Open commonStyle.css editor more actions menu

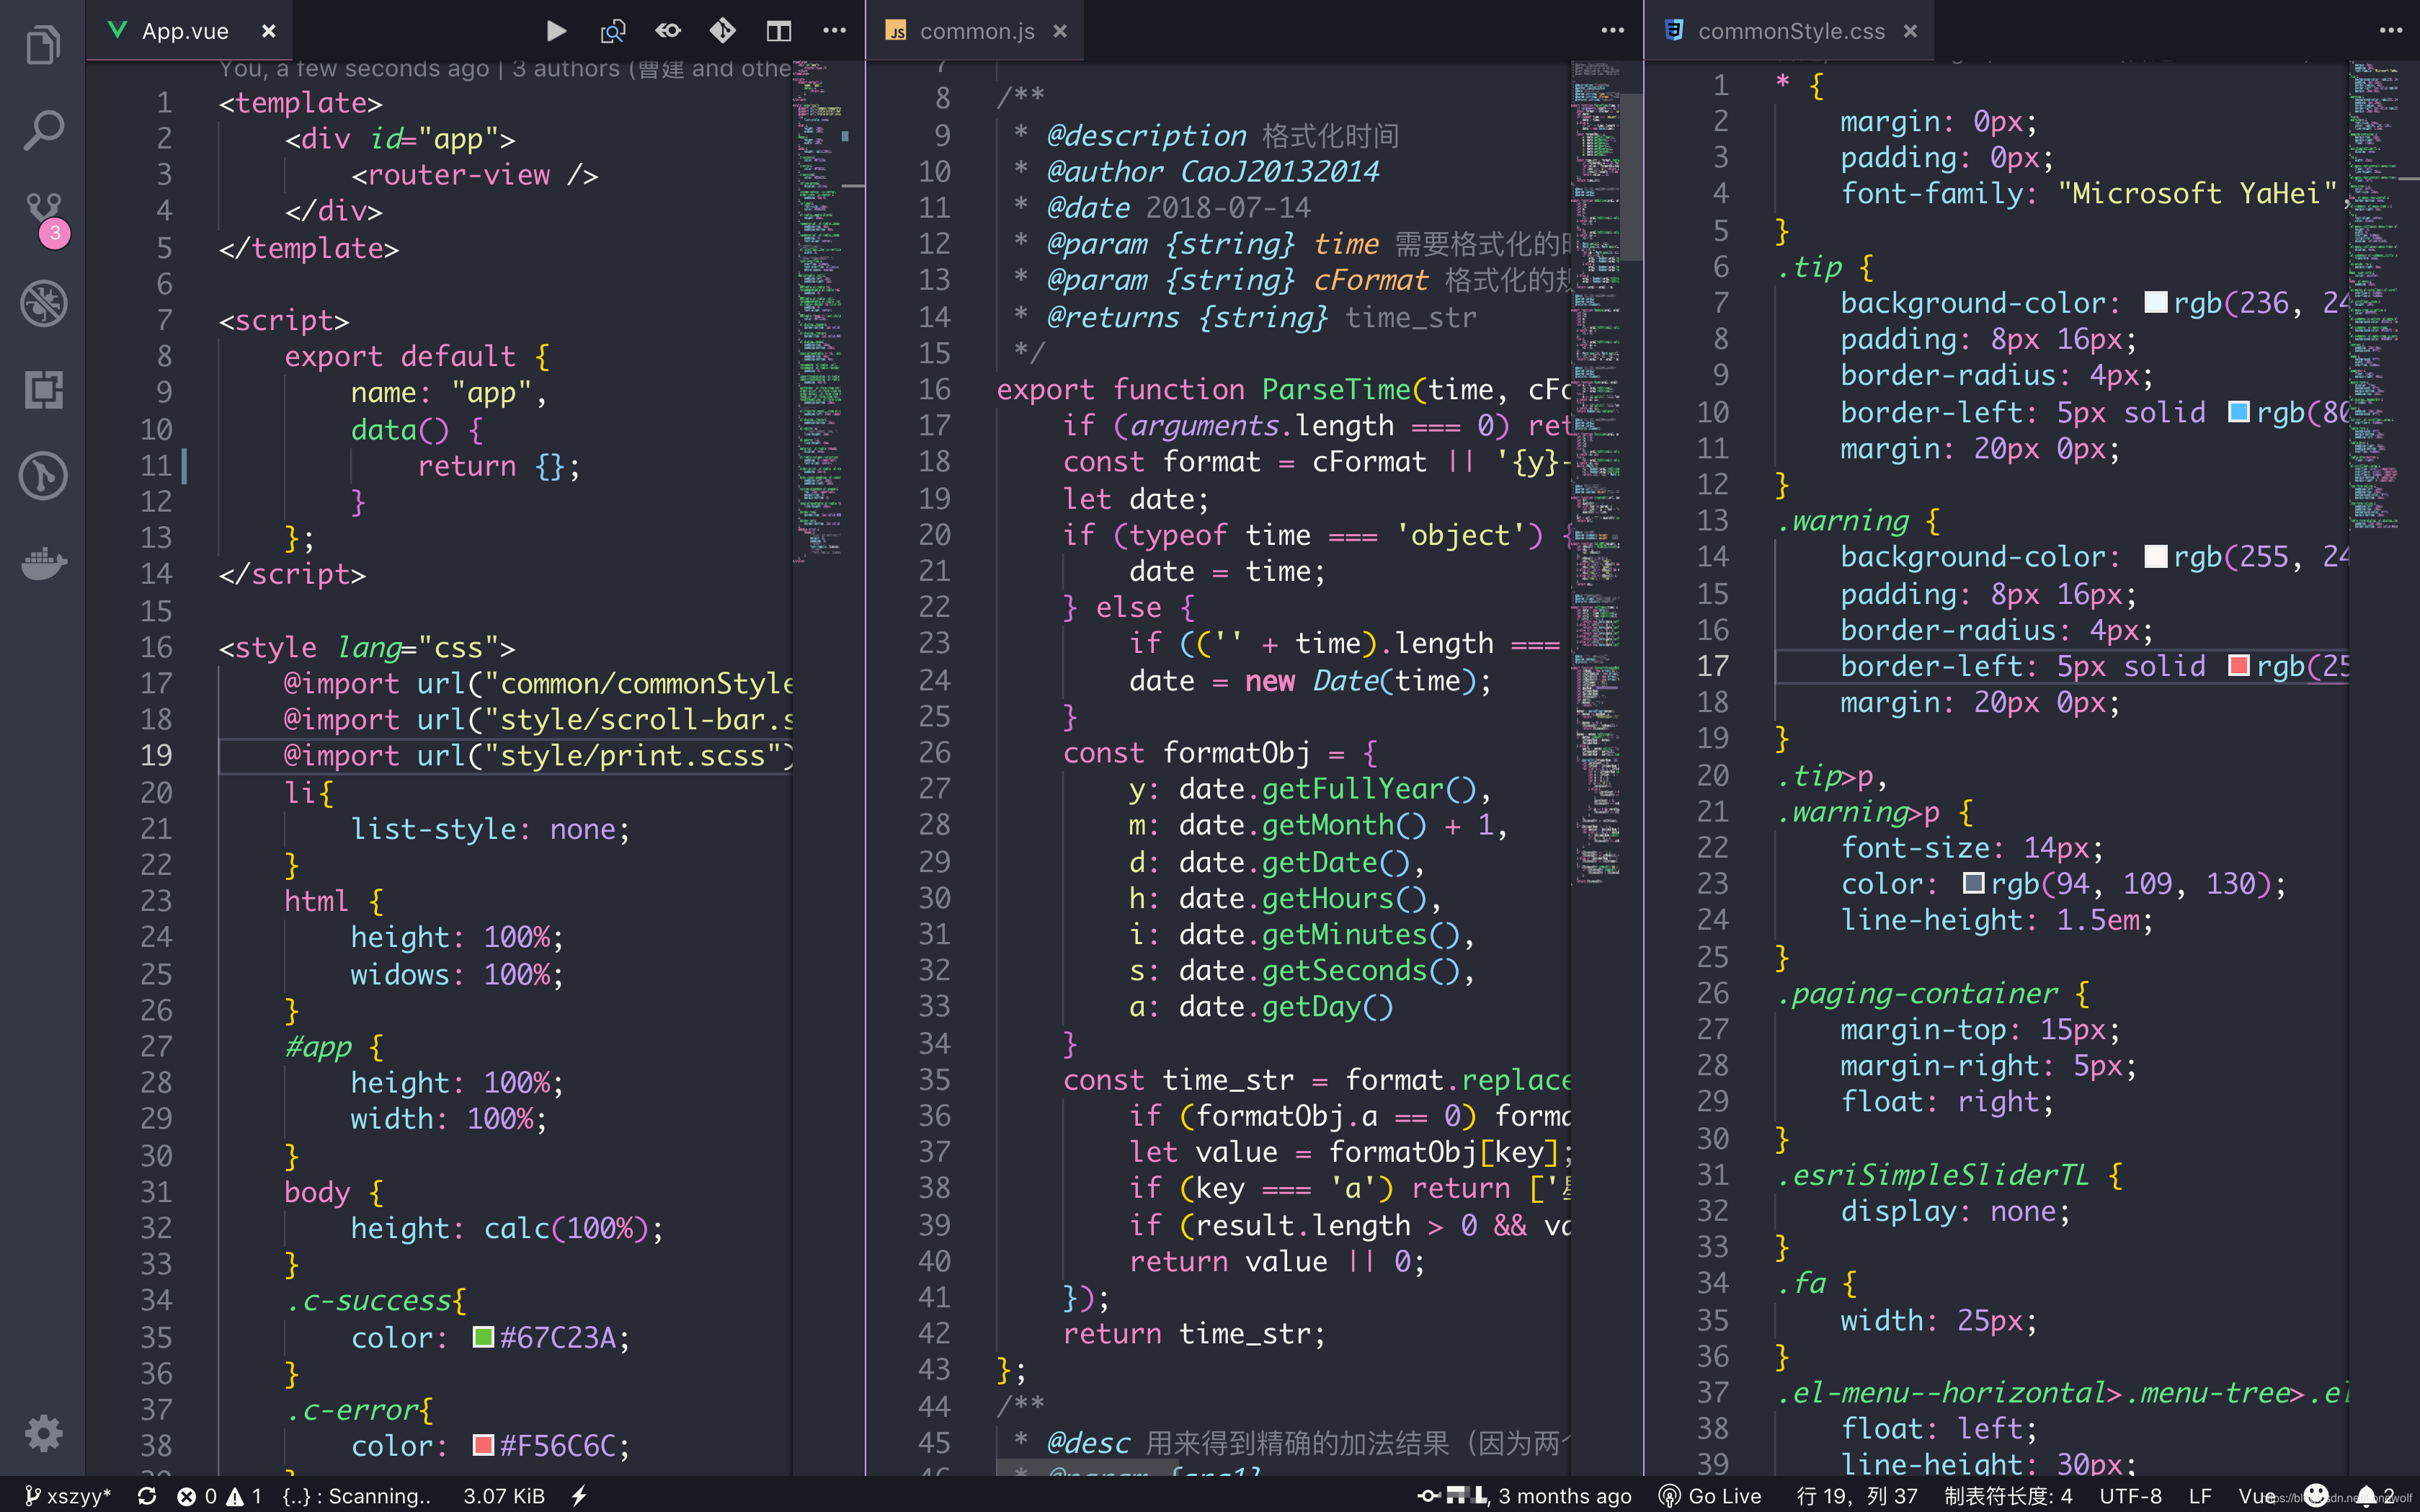pyautogui.click(x=2390, y=31)
